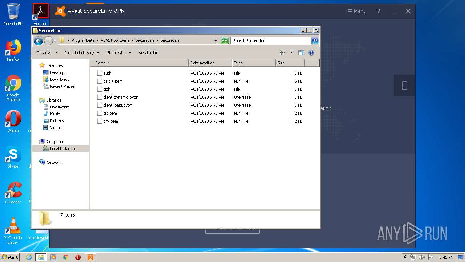465x262 pixels.
Task: Select the Opera desktop shortcut
Action: coord(13,122)
